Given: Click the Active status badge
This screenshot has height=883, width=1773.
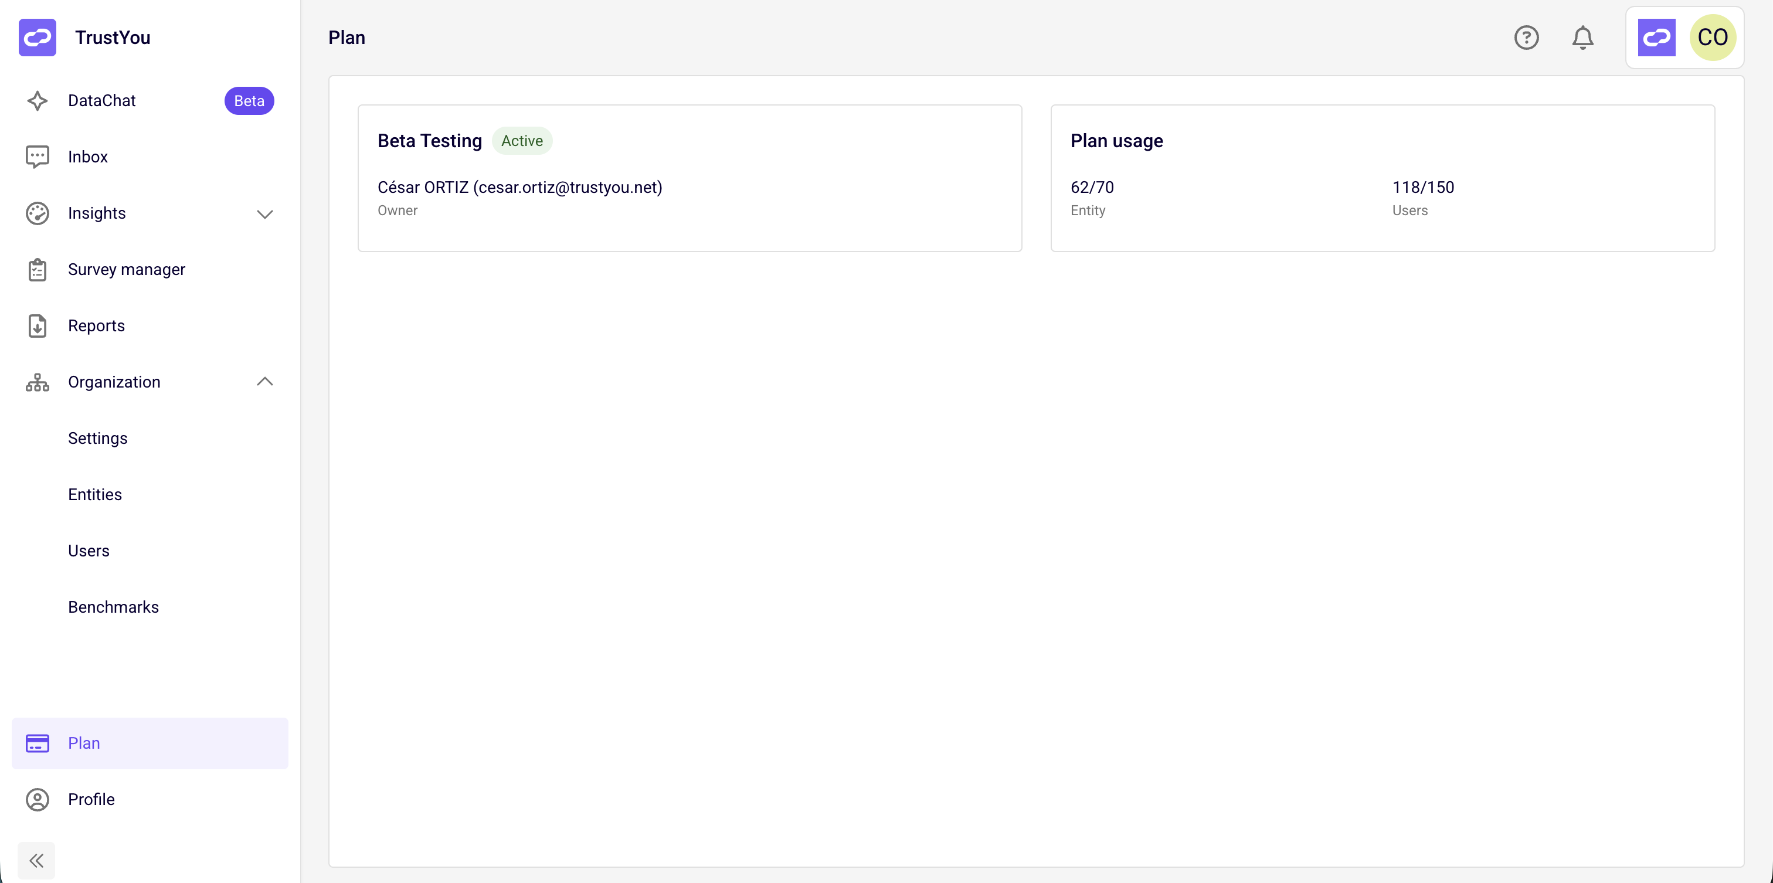Looking at the screenshot, I should click(522, 141).
